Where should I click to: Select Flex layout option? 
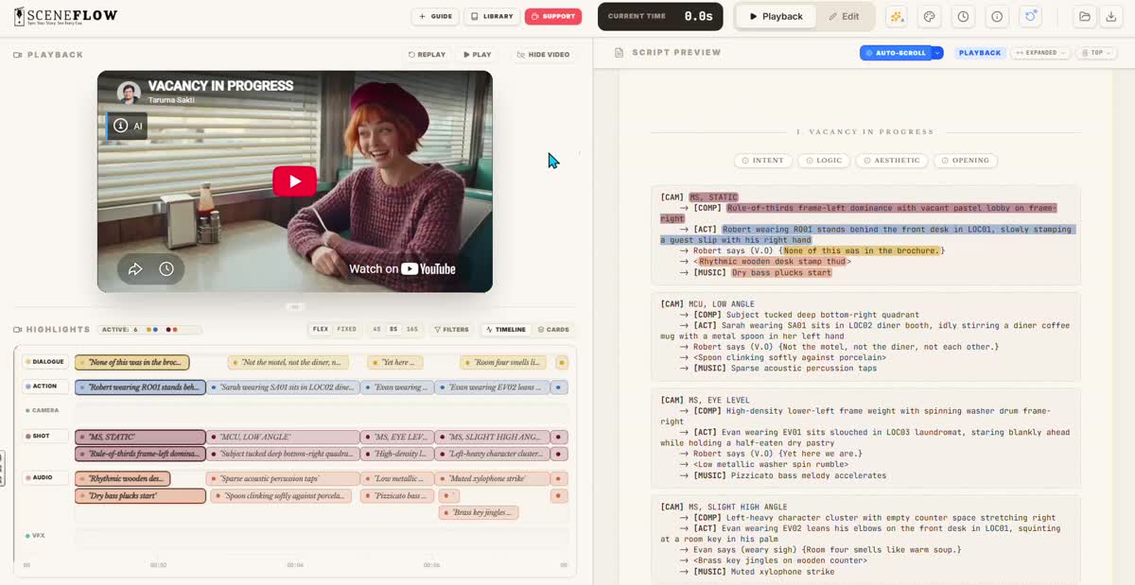tap(321, 330)
